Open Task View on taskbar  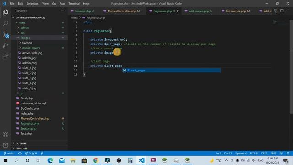click(38, 160)
